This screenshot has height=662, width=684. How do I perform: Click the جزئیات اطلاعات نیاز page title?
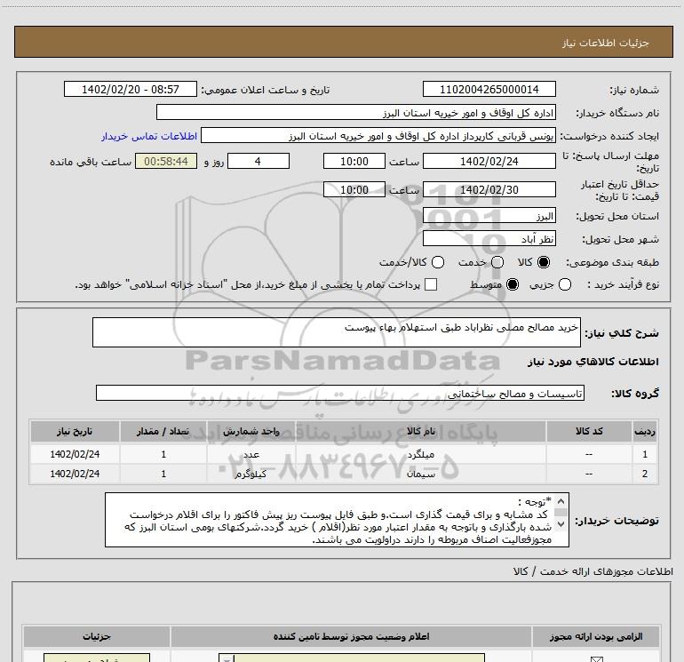tap(605, 43)
